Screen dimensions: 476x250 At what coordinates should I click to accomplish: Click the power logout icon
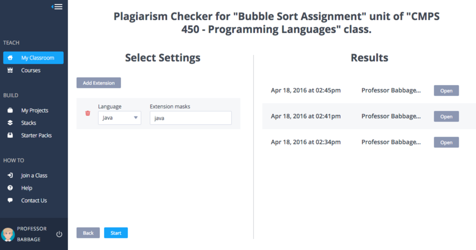59,234
